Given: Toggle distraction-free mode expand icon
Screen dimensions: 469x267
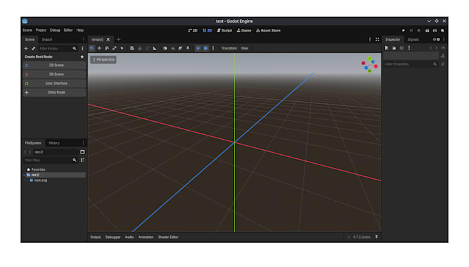Looking at the screenshot, I should 377,39.
